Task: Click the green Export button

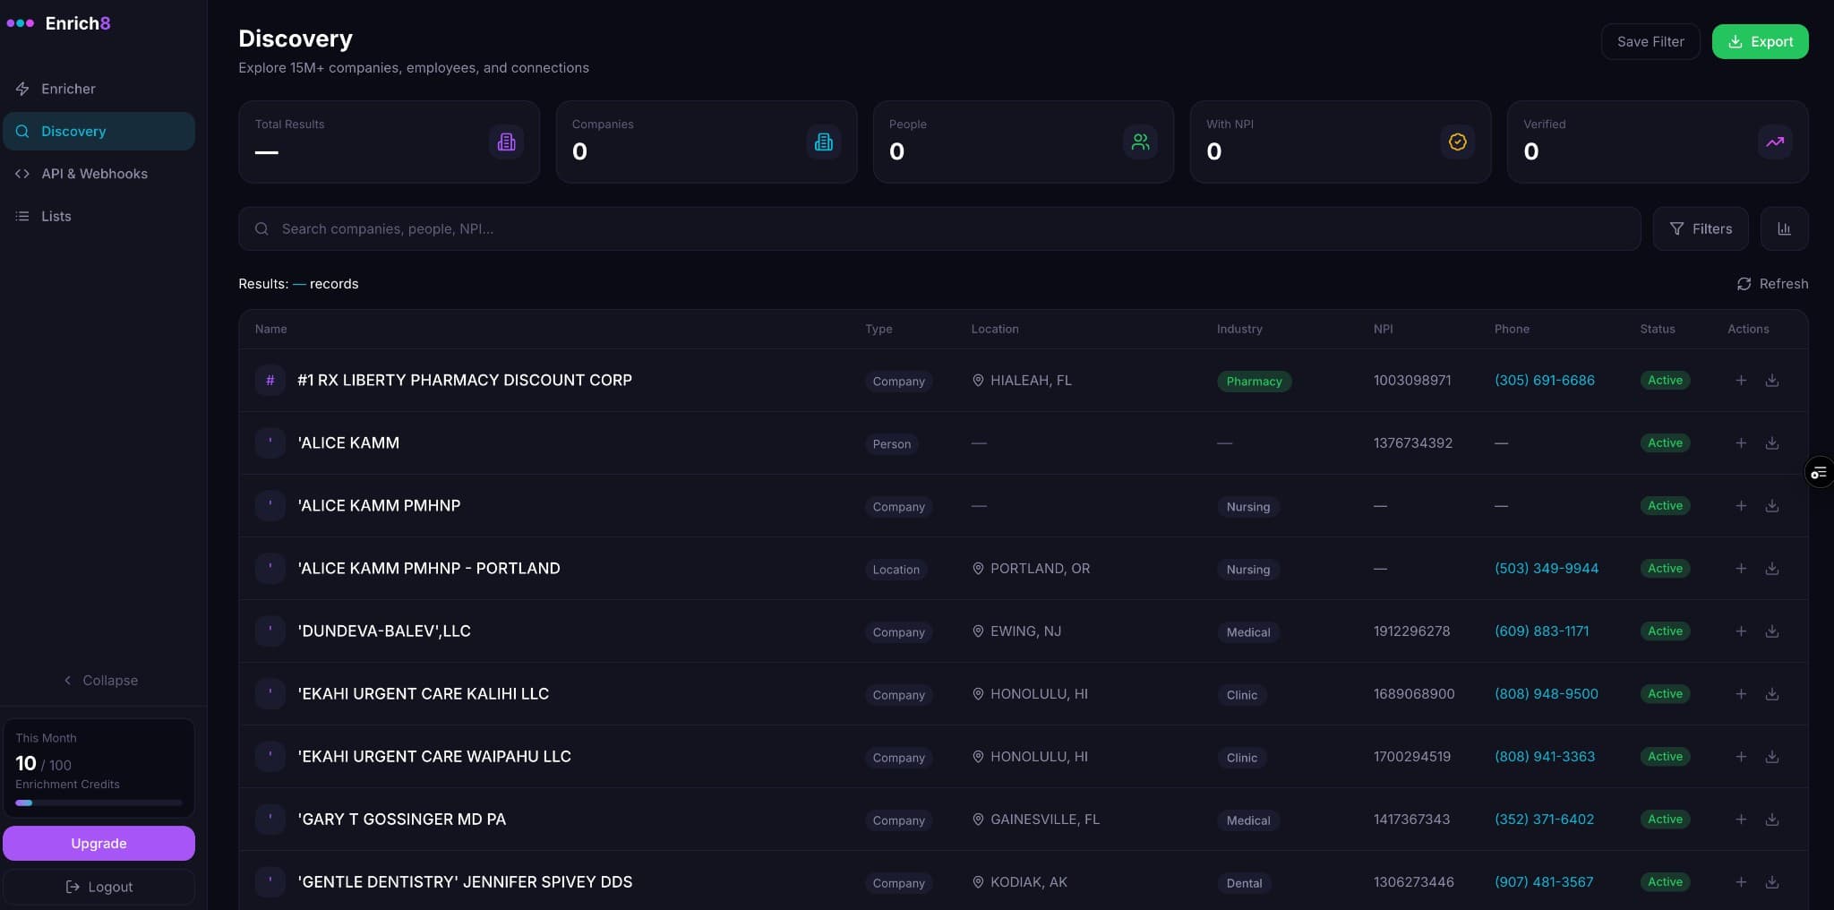Action: click(x=1760, y=42)
